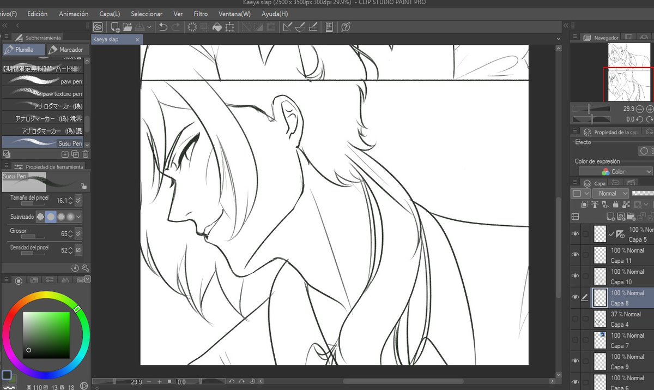
Task: Hide layer Capa 11
Action: coord(575,255)
